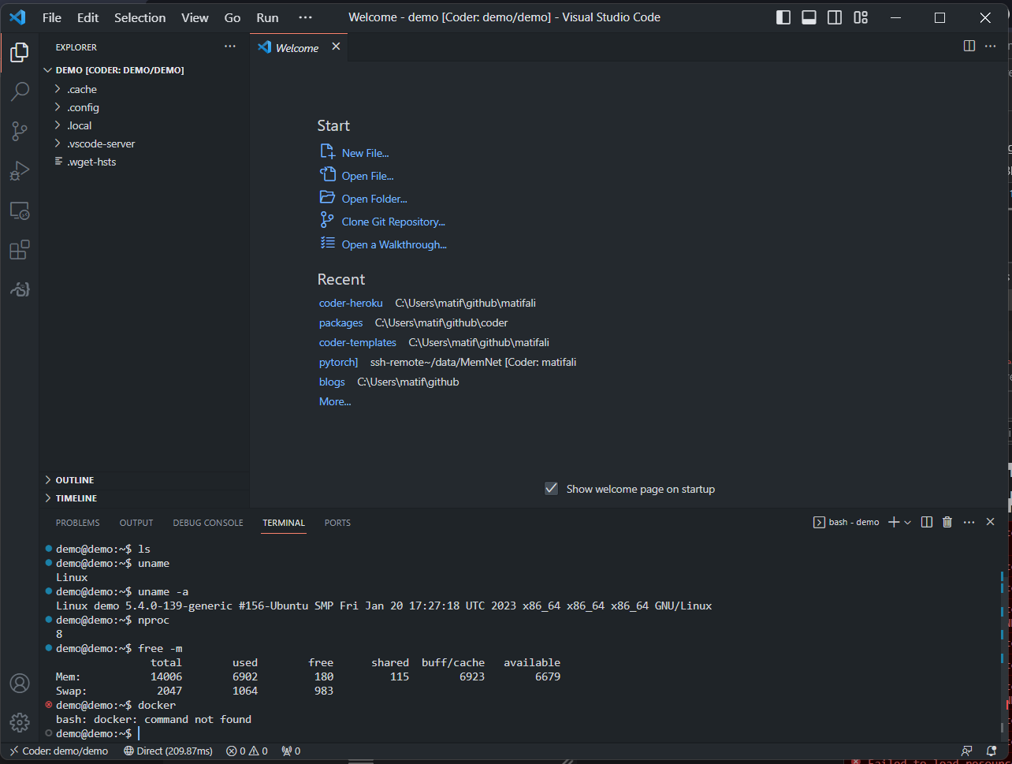Open Explorer views and more actions menu
This screenshot has height=764, width=1012.
click(x=229, y=47)
